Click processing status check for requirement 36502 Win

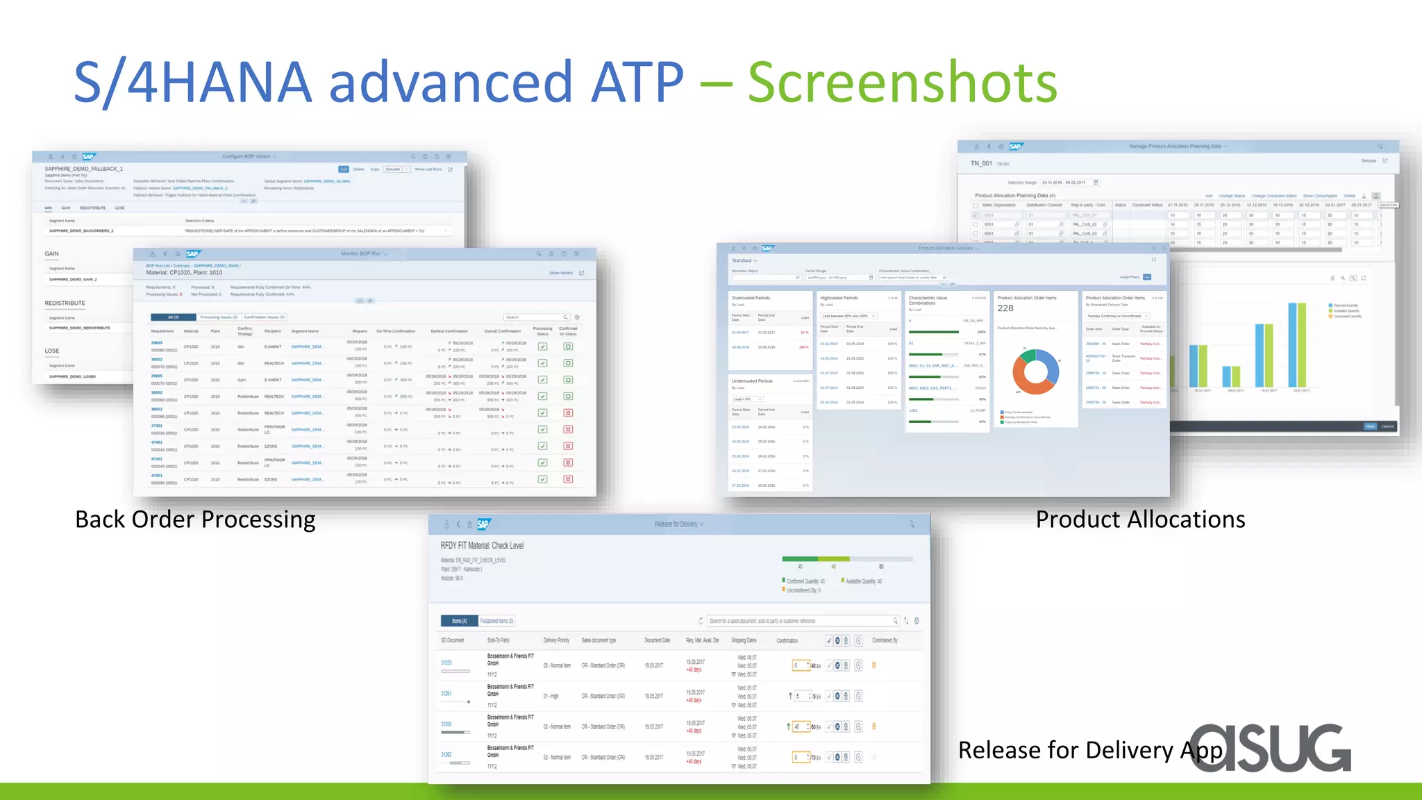coord(542,363)
